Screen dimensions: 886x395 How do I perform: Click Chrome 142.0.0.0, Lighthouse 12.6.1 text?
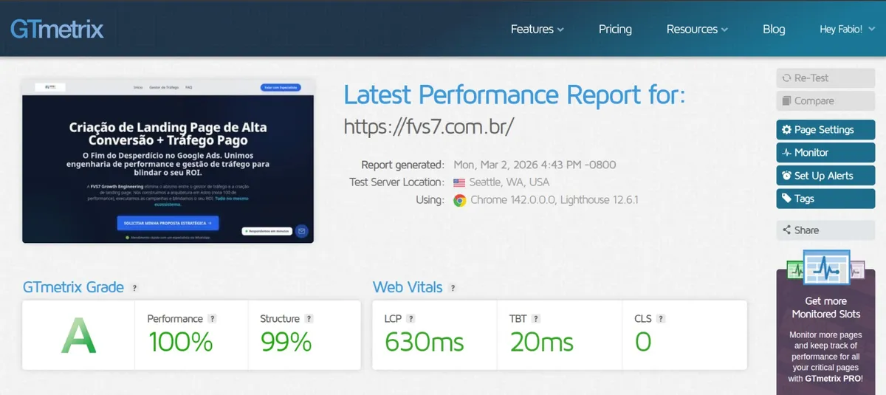tap(554, 200)
